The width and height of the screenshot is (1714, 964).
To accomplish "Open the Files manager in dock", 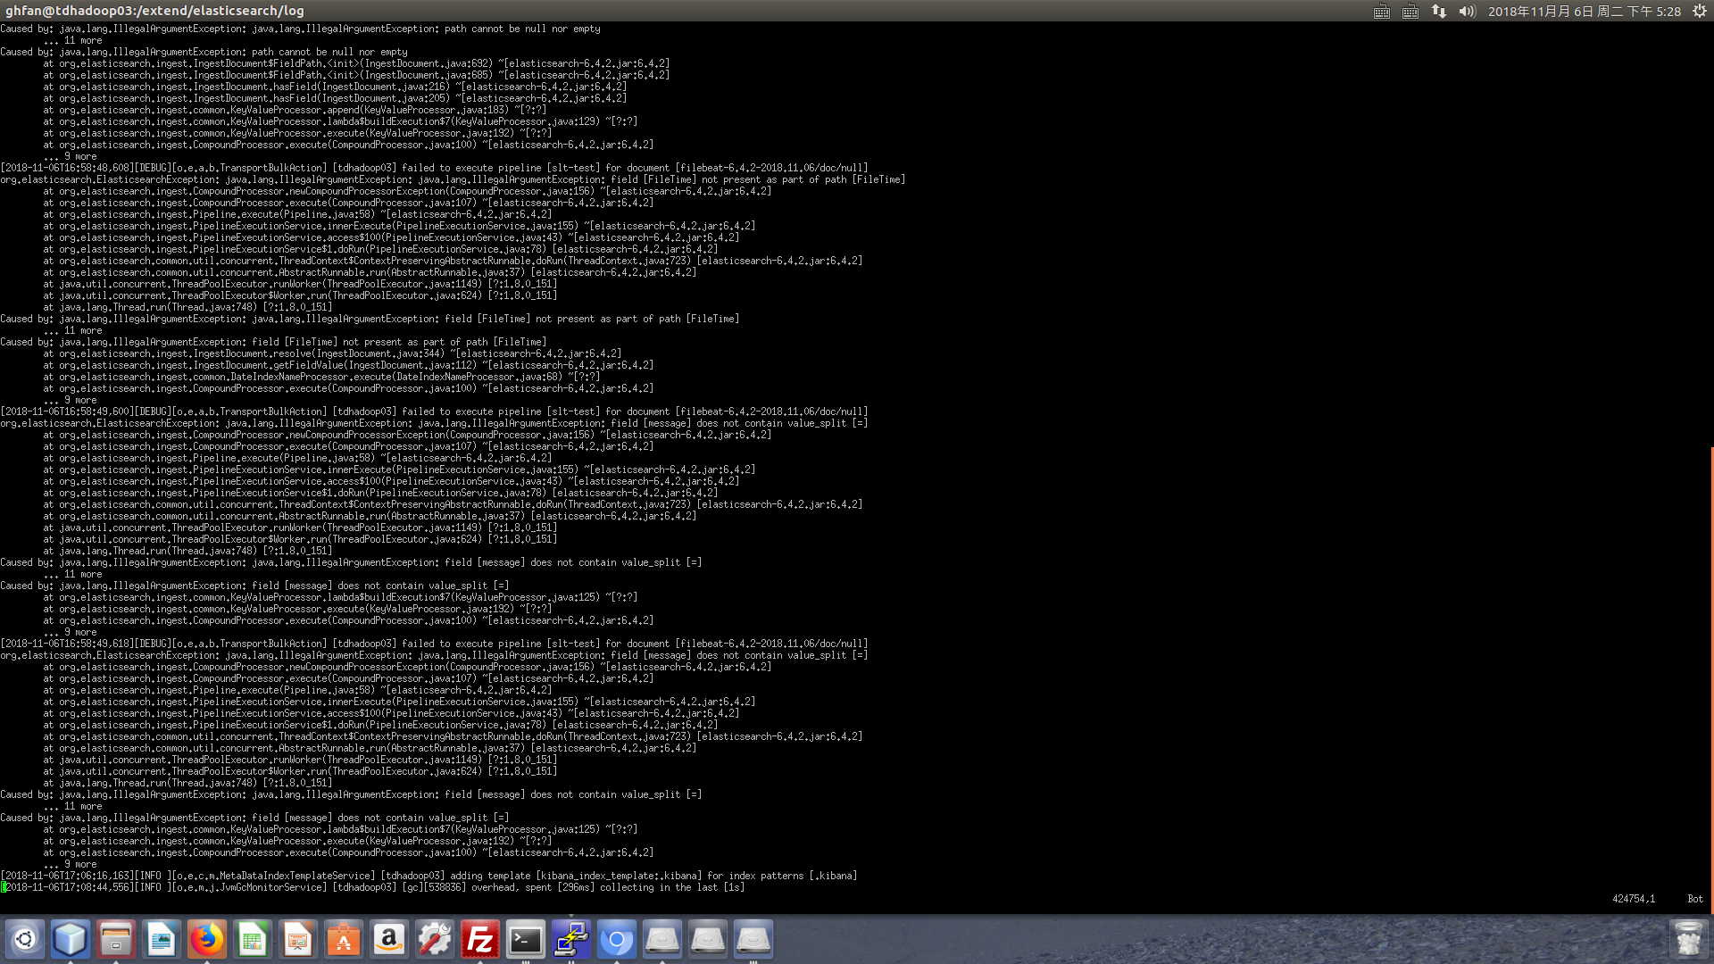I will pos(116,939).
